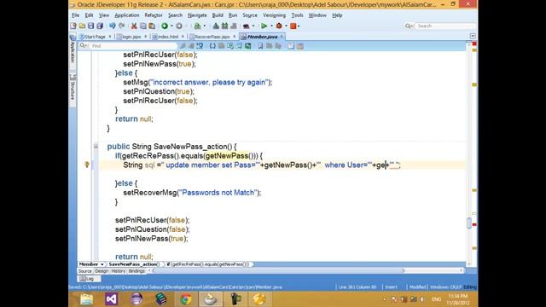Open the editor tab list dropdown
Screen dimensions: 546x307
click(x=473, y=36)
